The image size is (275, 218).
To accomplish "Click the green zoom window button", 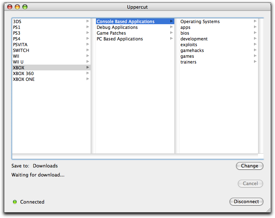I will coord(25,7).
